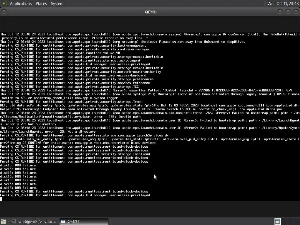Close the QEMU window

296,12
